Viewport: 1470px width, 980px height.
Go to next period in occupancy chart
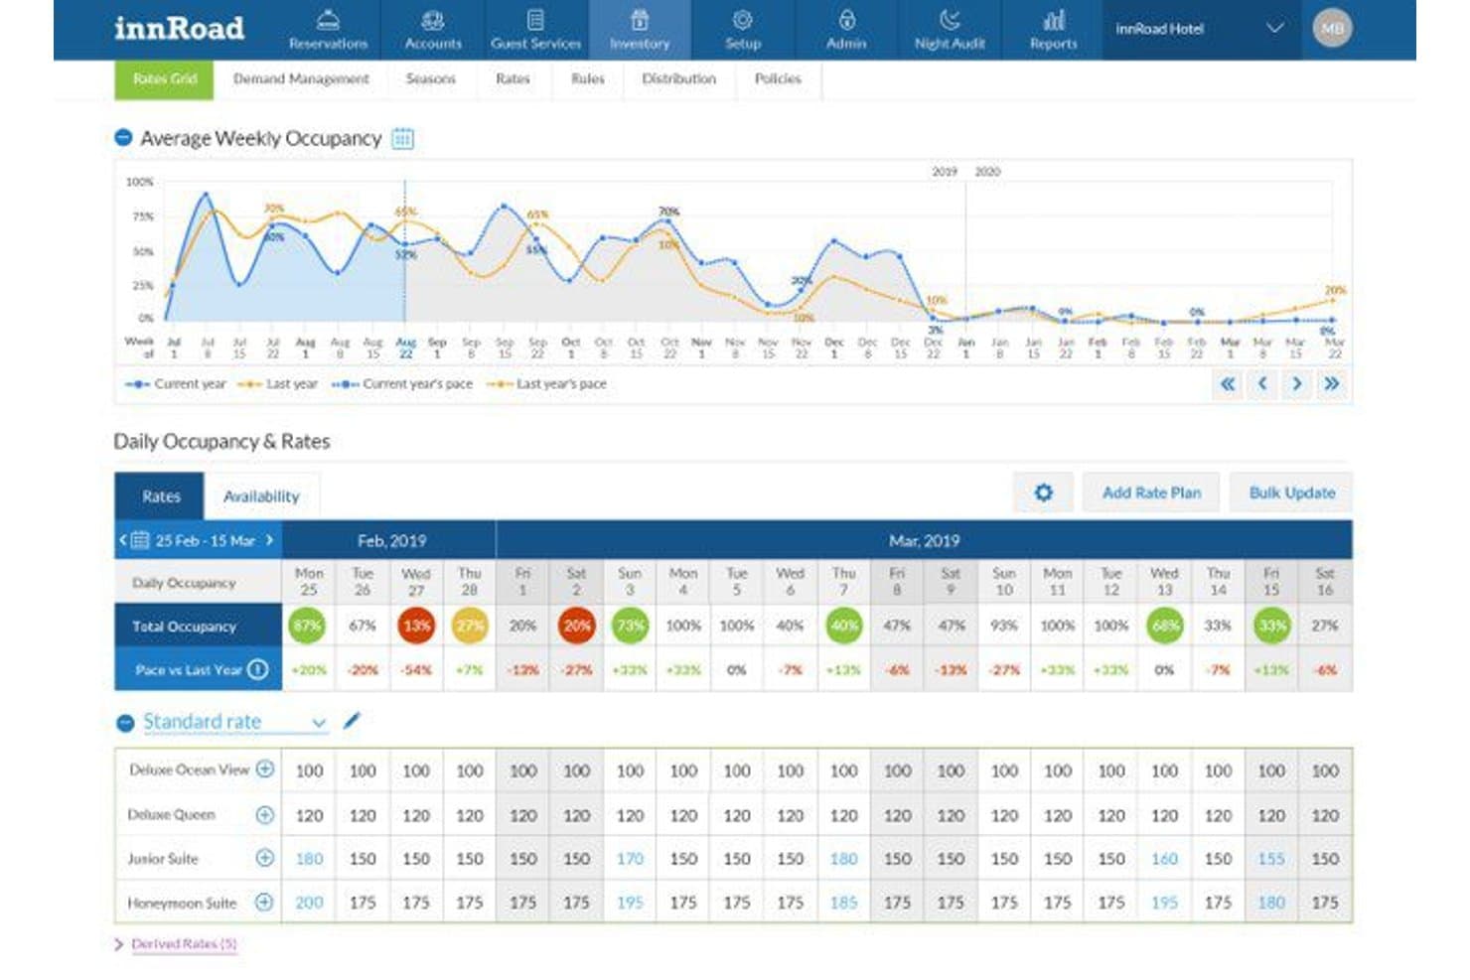pyautogui.click(x=1296, y=383)
